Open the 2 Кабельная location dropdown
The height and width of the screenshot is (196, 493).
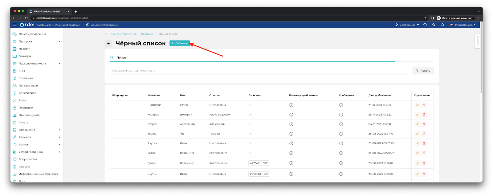click(407, 25)
